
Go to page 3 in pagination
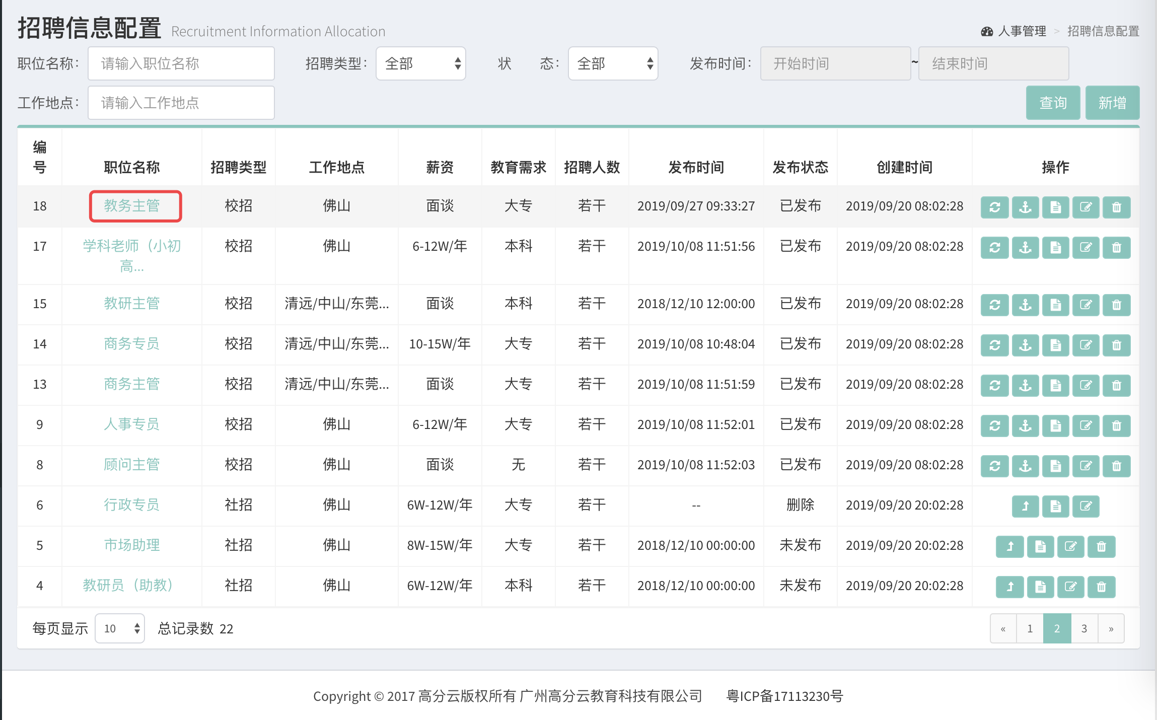coord(1084,628)
